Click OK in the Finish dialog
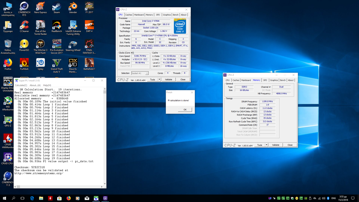Image resolution: width=359 pixels, height=202 pixels. point(185,110)
